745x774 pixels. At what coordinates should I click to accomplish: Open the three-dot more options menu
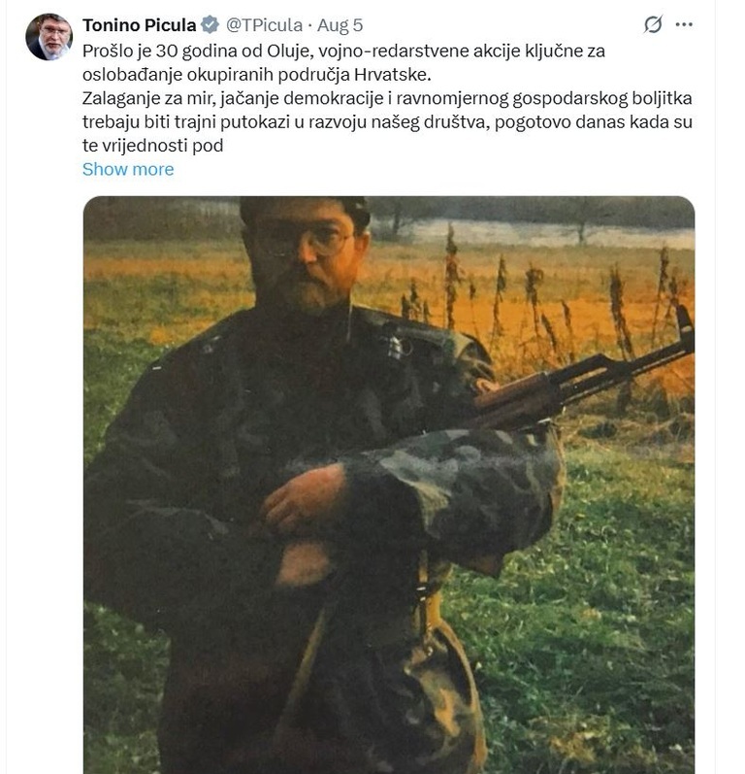point(684,24)
